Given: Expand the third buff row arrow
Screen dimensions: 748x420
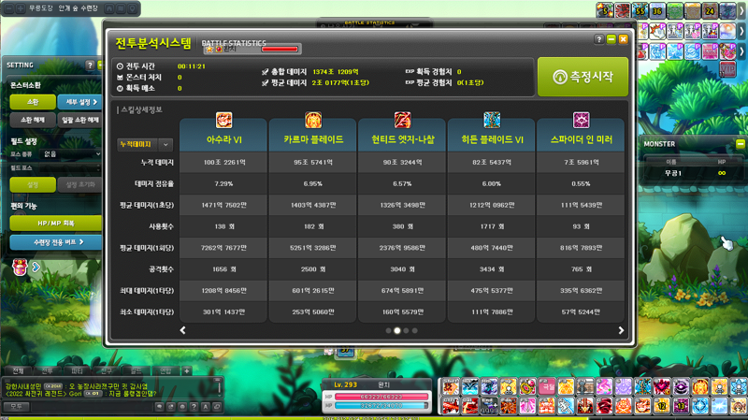Looking at the screenshot, I should pyautogui.click(x=741, y=51).
